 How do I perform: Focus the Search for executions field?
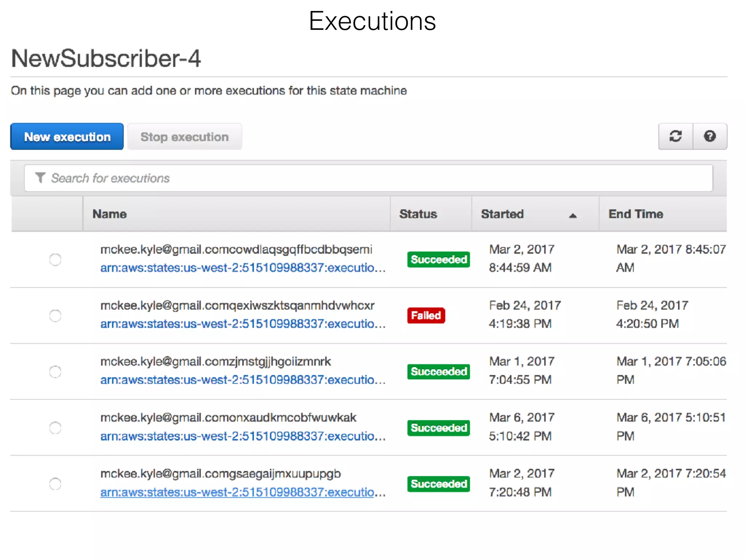[x=368, y=178]
